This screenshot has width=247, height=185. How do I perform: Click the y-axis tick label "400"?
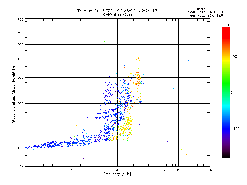click(x=21, y=59)
